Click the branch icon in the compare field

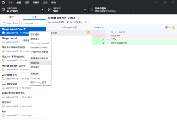point(4,23)
